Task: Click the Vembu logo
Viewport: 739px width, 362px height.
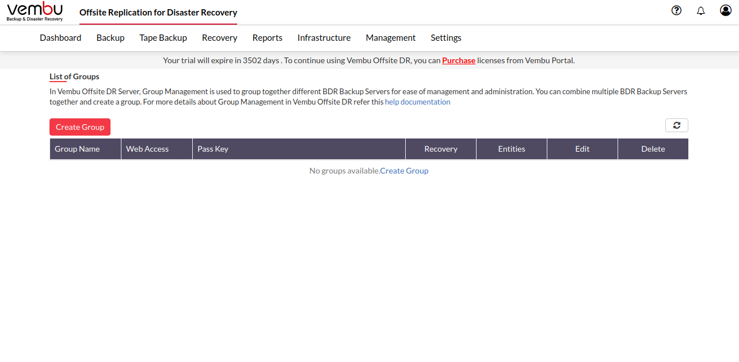Action: click(35, 11)
